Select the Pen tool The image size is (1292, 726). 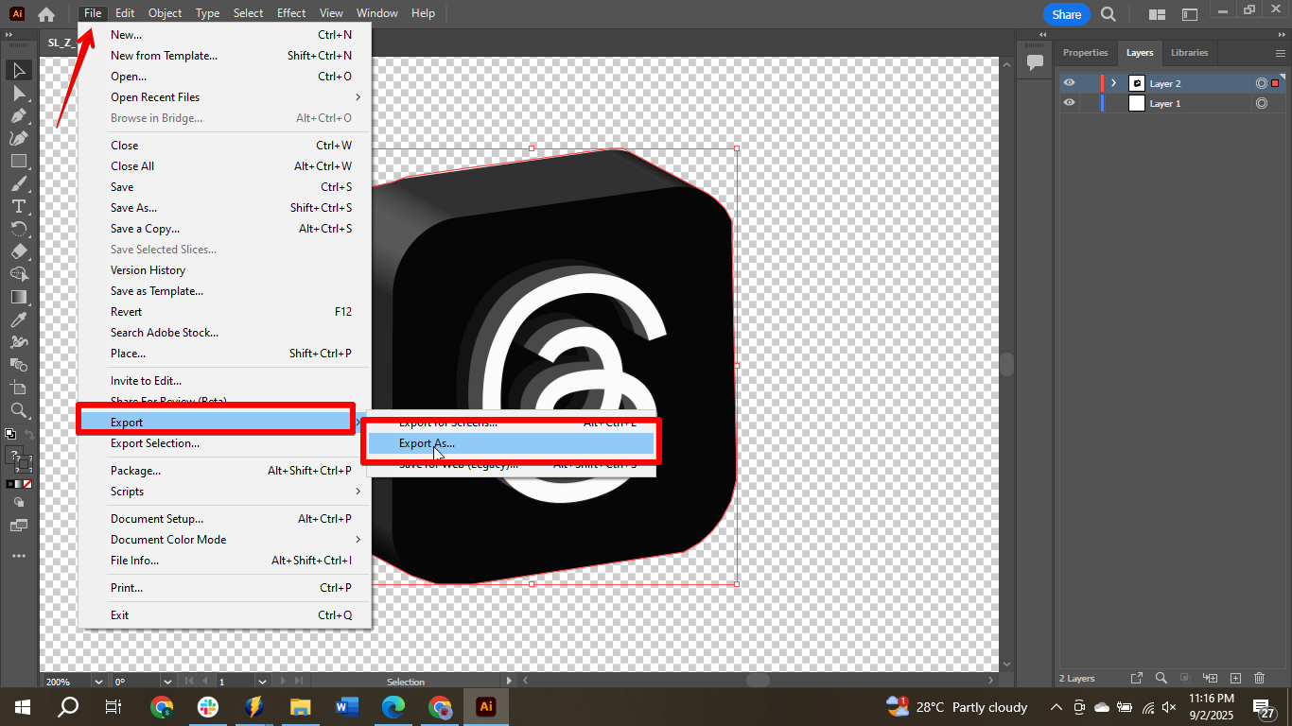[x=19, y=115]
